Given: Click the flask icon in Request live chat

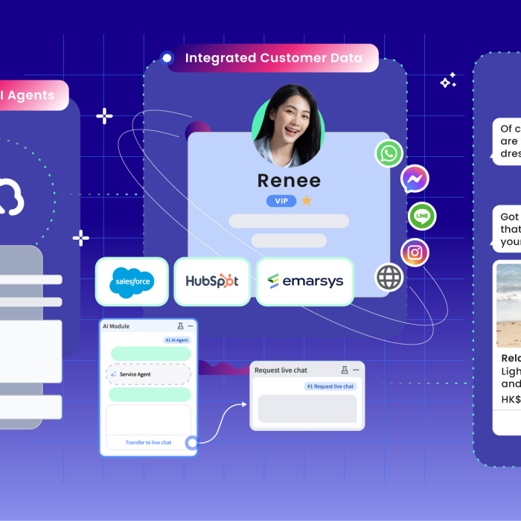Looking at the screenshot, I should coord(345,370).
